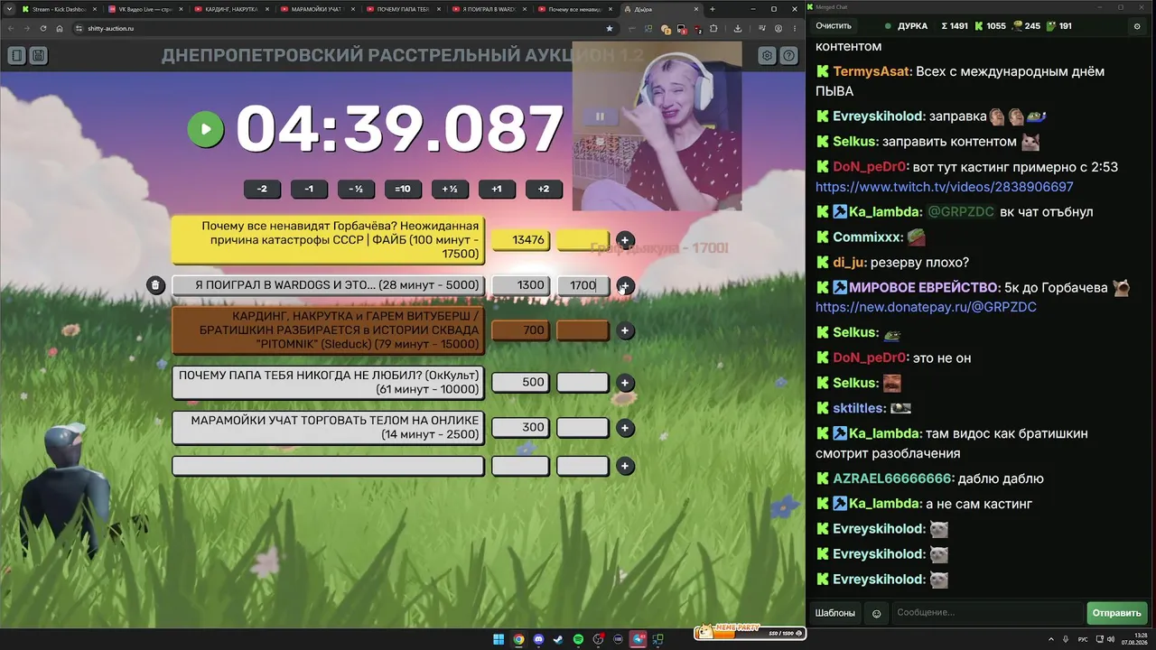The image size is (1156, 650).
Task: Subtract two minutes with the -2 button
Action: [x=262, y=189]
